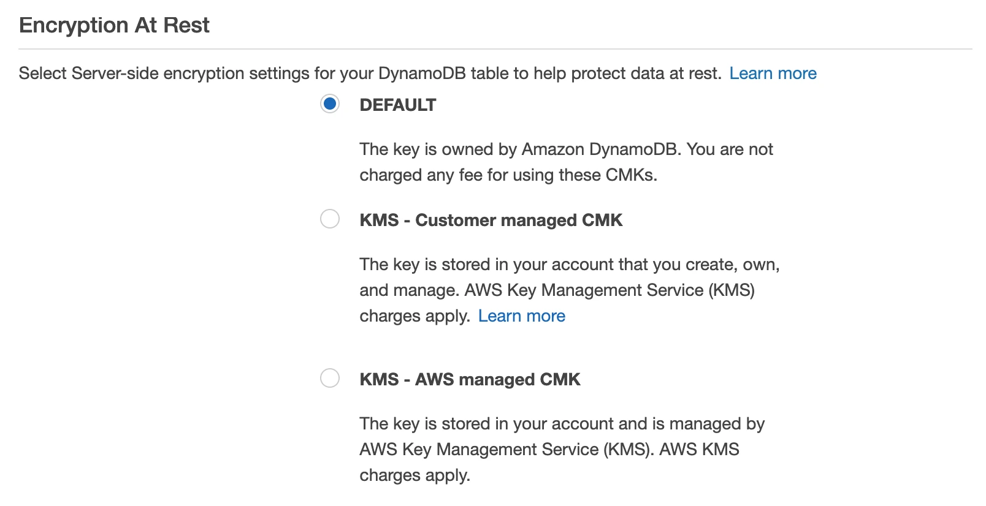The width and height of the screenshot is (986, 506).
Task: Open the Learn more link under Customer managed CMK
Action: (x=522, y=316)
